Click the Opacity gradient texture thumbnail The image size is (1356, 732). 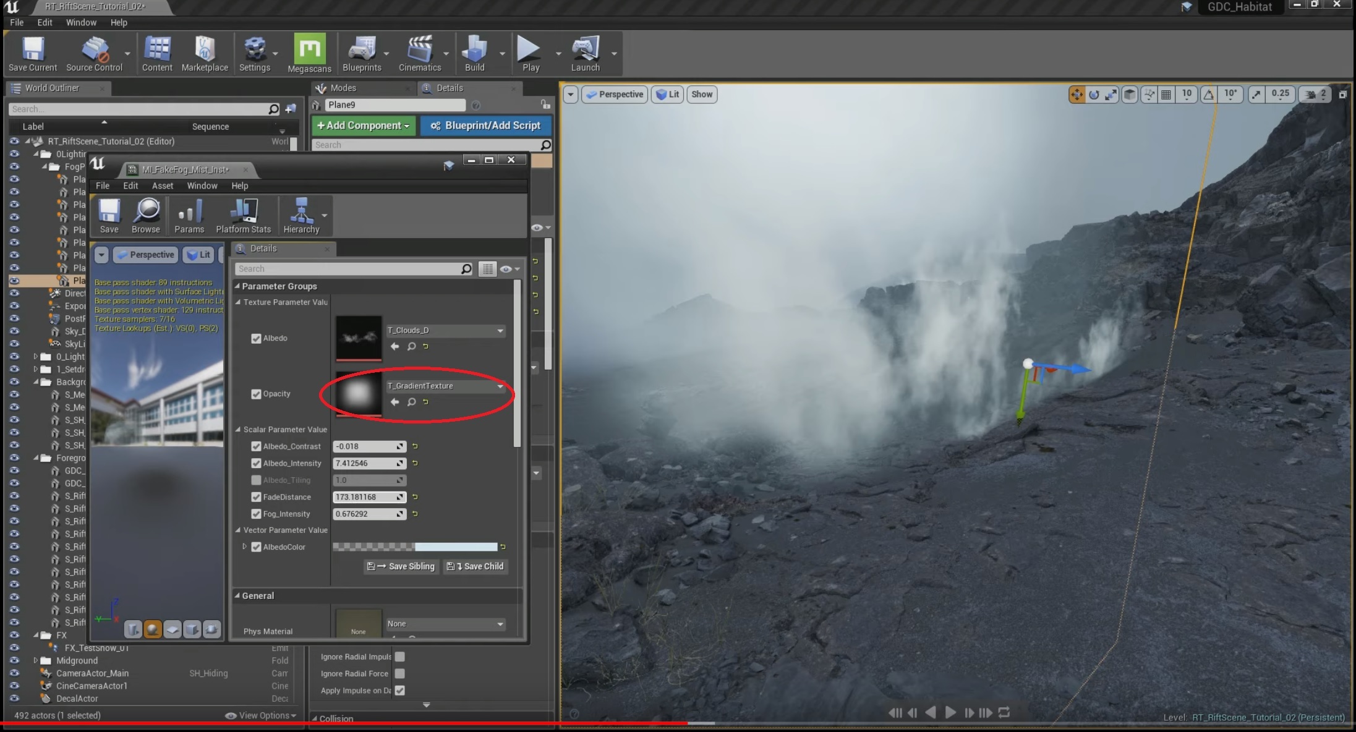coord(359,394)
